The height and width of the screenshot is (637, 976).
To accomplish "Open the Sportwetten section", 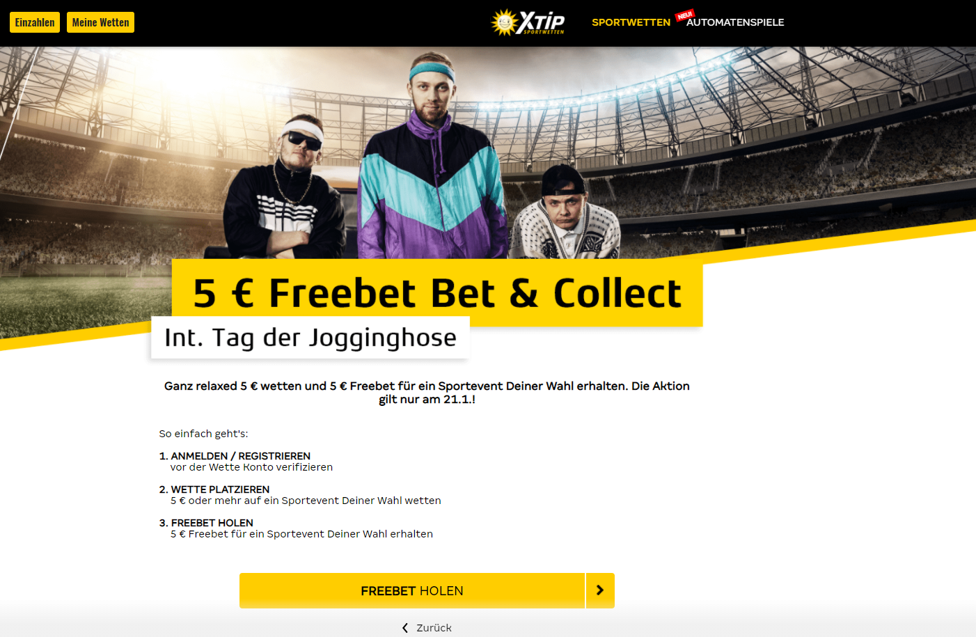I will [x=631, y=22].
